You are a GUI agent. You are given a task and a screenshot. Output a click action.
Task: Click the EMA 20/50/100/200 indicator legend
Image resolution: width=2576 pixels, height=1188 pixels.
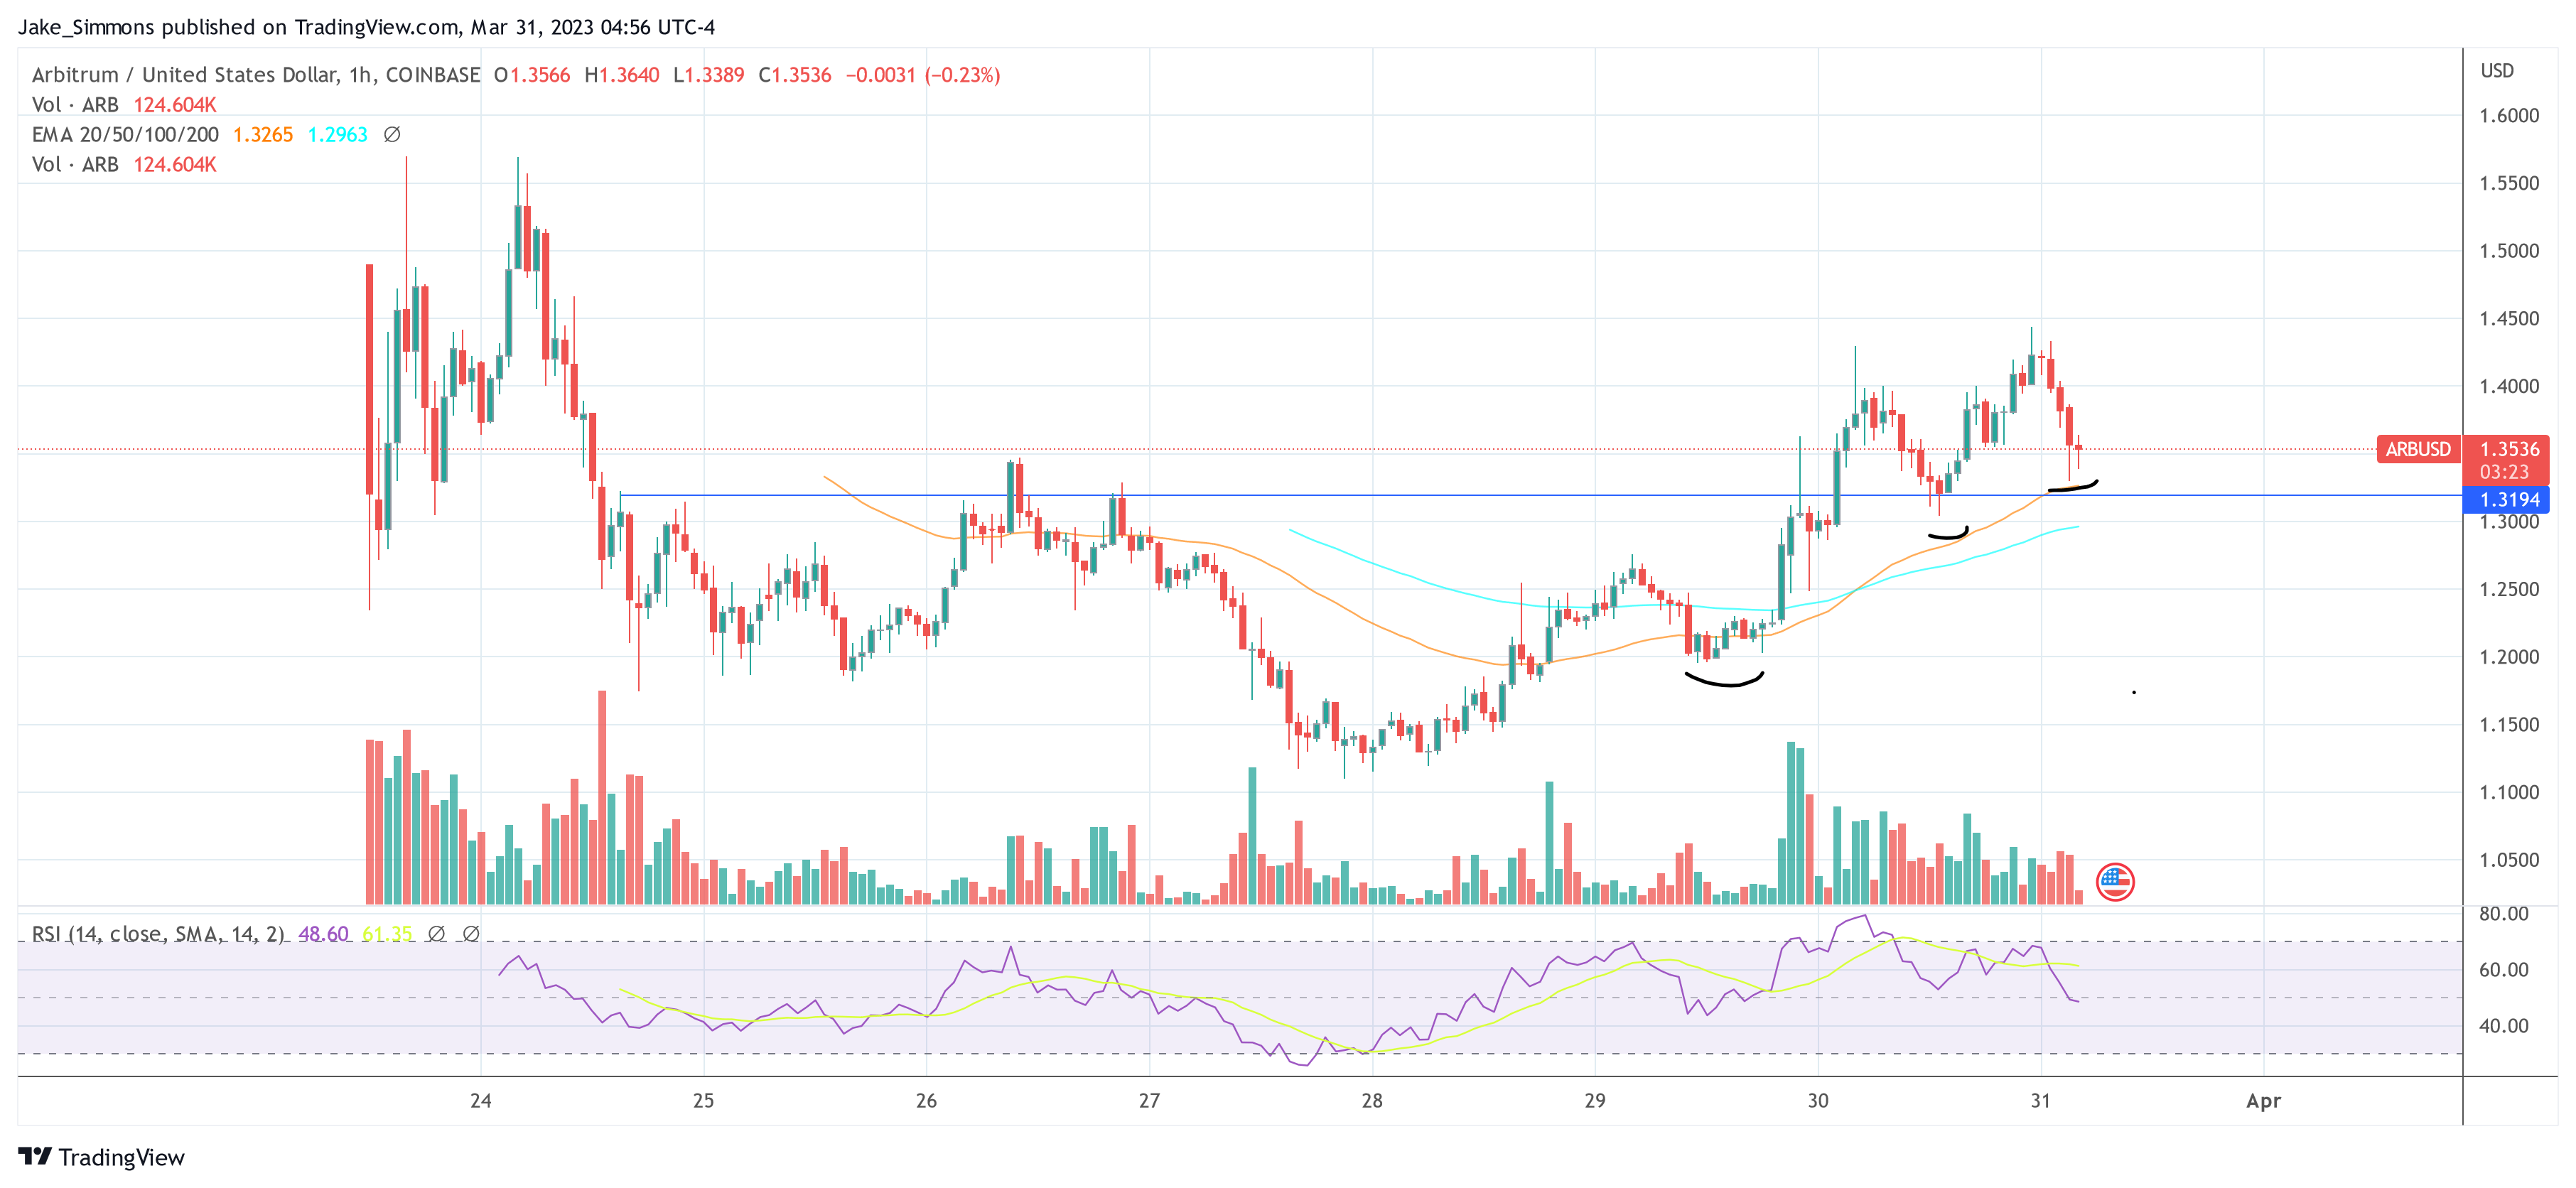[x=125, y=135]
